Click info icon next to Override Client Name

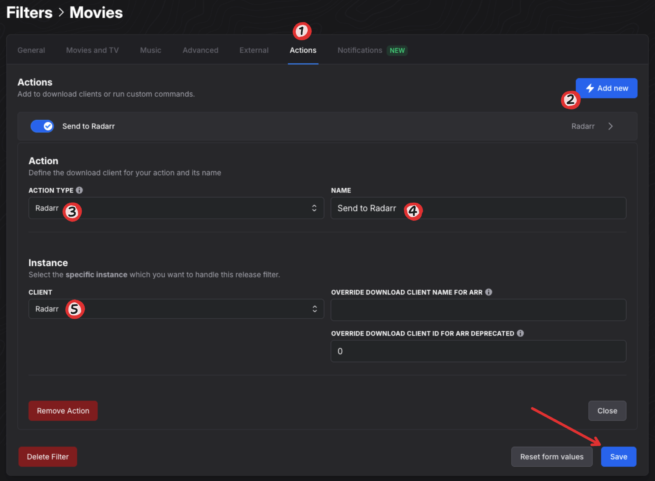[488, 292]
